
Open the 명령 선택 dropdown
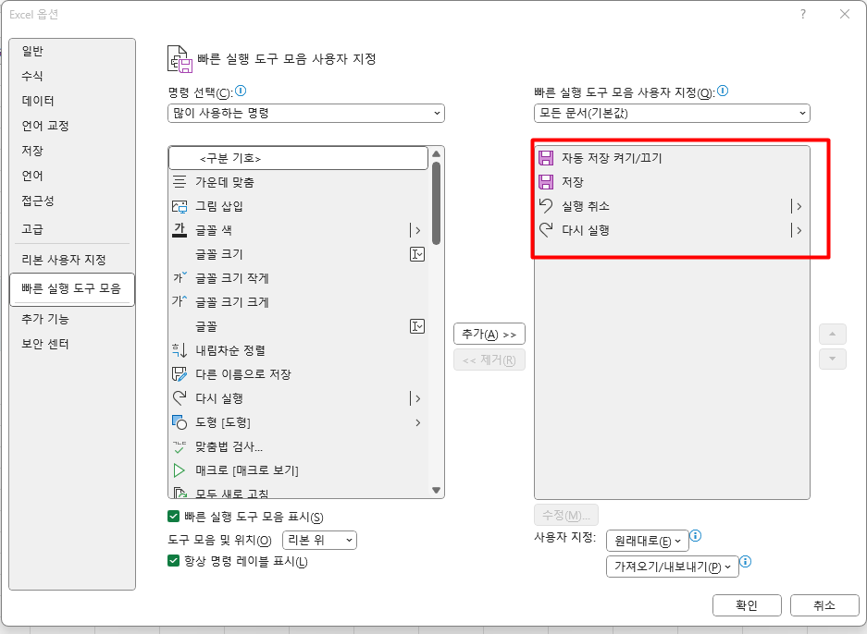pyautogui.click(x=305, y=113)
